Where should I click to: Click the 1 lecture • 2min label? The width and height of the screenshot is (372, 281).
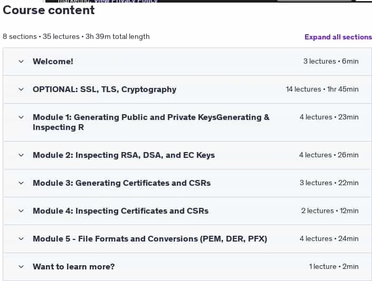tap(333, 267)
